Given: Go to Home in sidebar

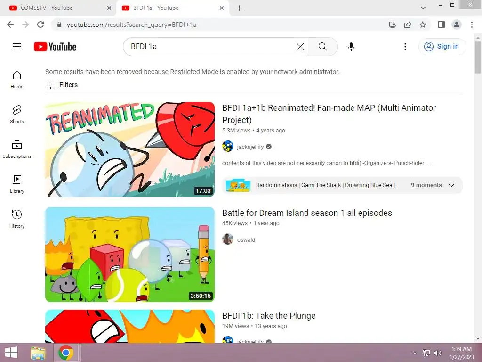Looking at the screenshot, I should (17, 79).
